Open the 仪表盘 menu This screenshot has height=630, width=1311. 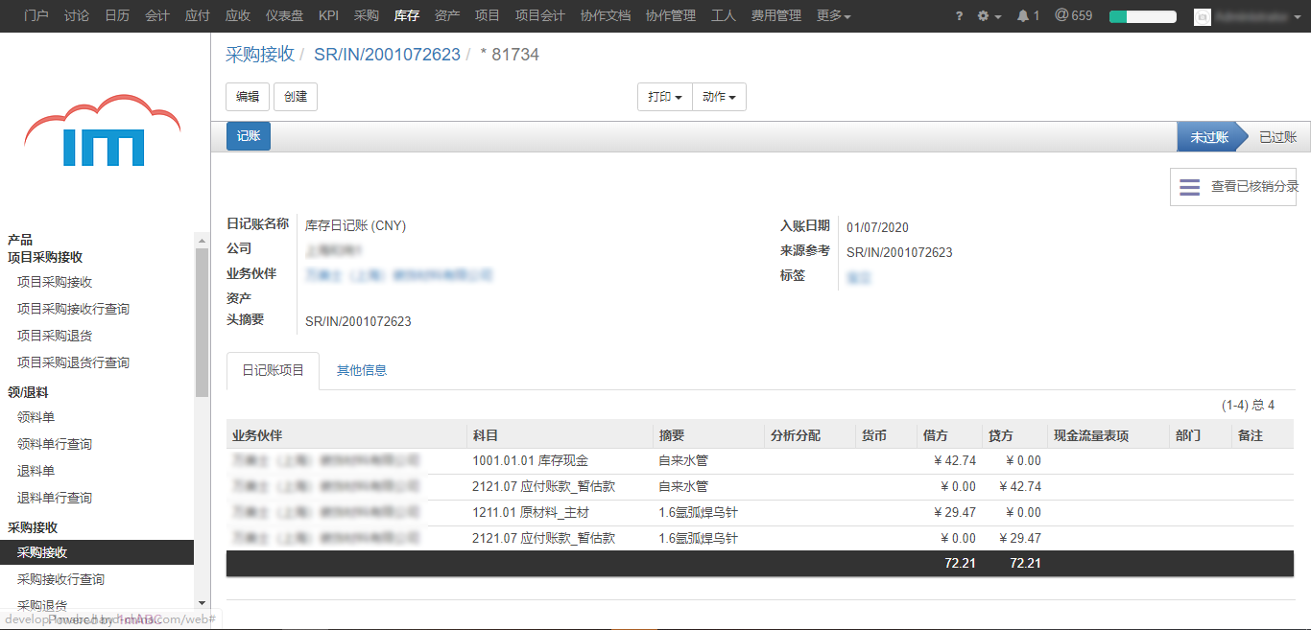point(285,16)
